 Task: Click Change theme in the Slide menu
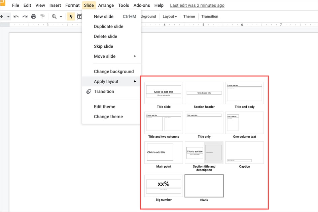click(108, 117)
